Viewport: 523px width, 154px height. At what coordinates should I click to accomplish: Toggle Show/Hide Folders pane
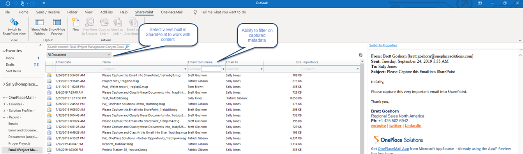[39, 27]
